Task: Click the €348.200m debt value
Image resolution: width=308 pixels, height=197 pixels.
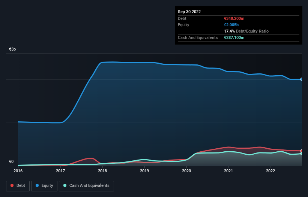Action: pos(234,18)
